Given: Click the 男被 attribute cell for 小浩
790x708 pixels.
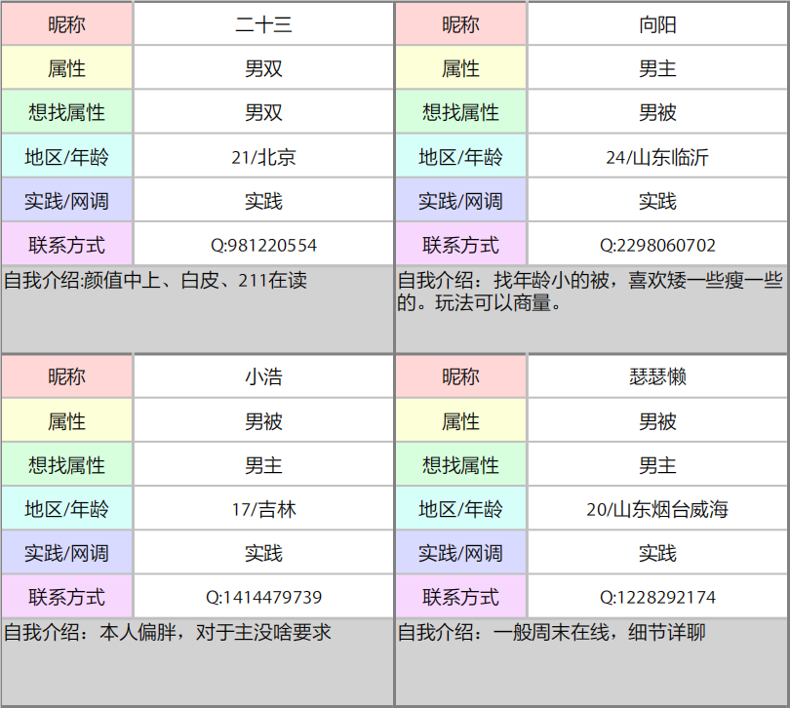Looking at the screenshot, I should 264,420.
